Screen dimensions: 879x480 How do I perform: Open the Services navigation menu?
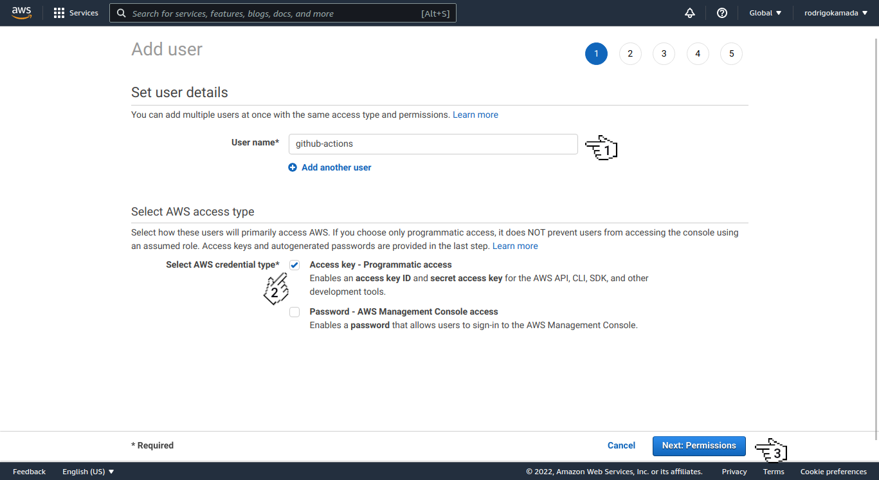pyautogui.click(x=75, y=13)
